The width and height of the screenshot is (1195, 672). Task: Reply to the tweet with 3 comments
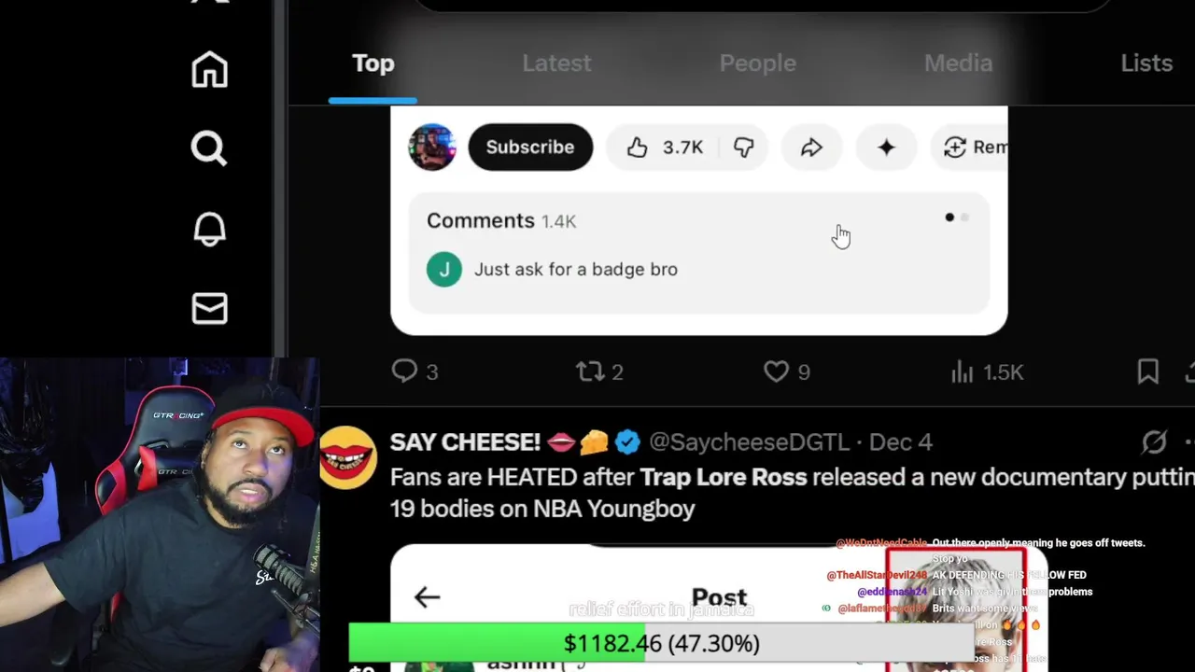[x=415, y=371]
